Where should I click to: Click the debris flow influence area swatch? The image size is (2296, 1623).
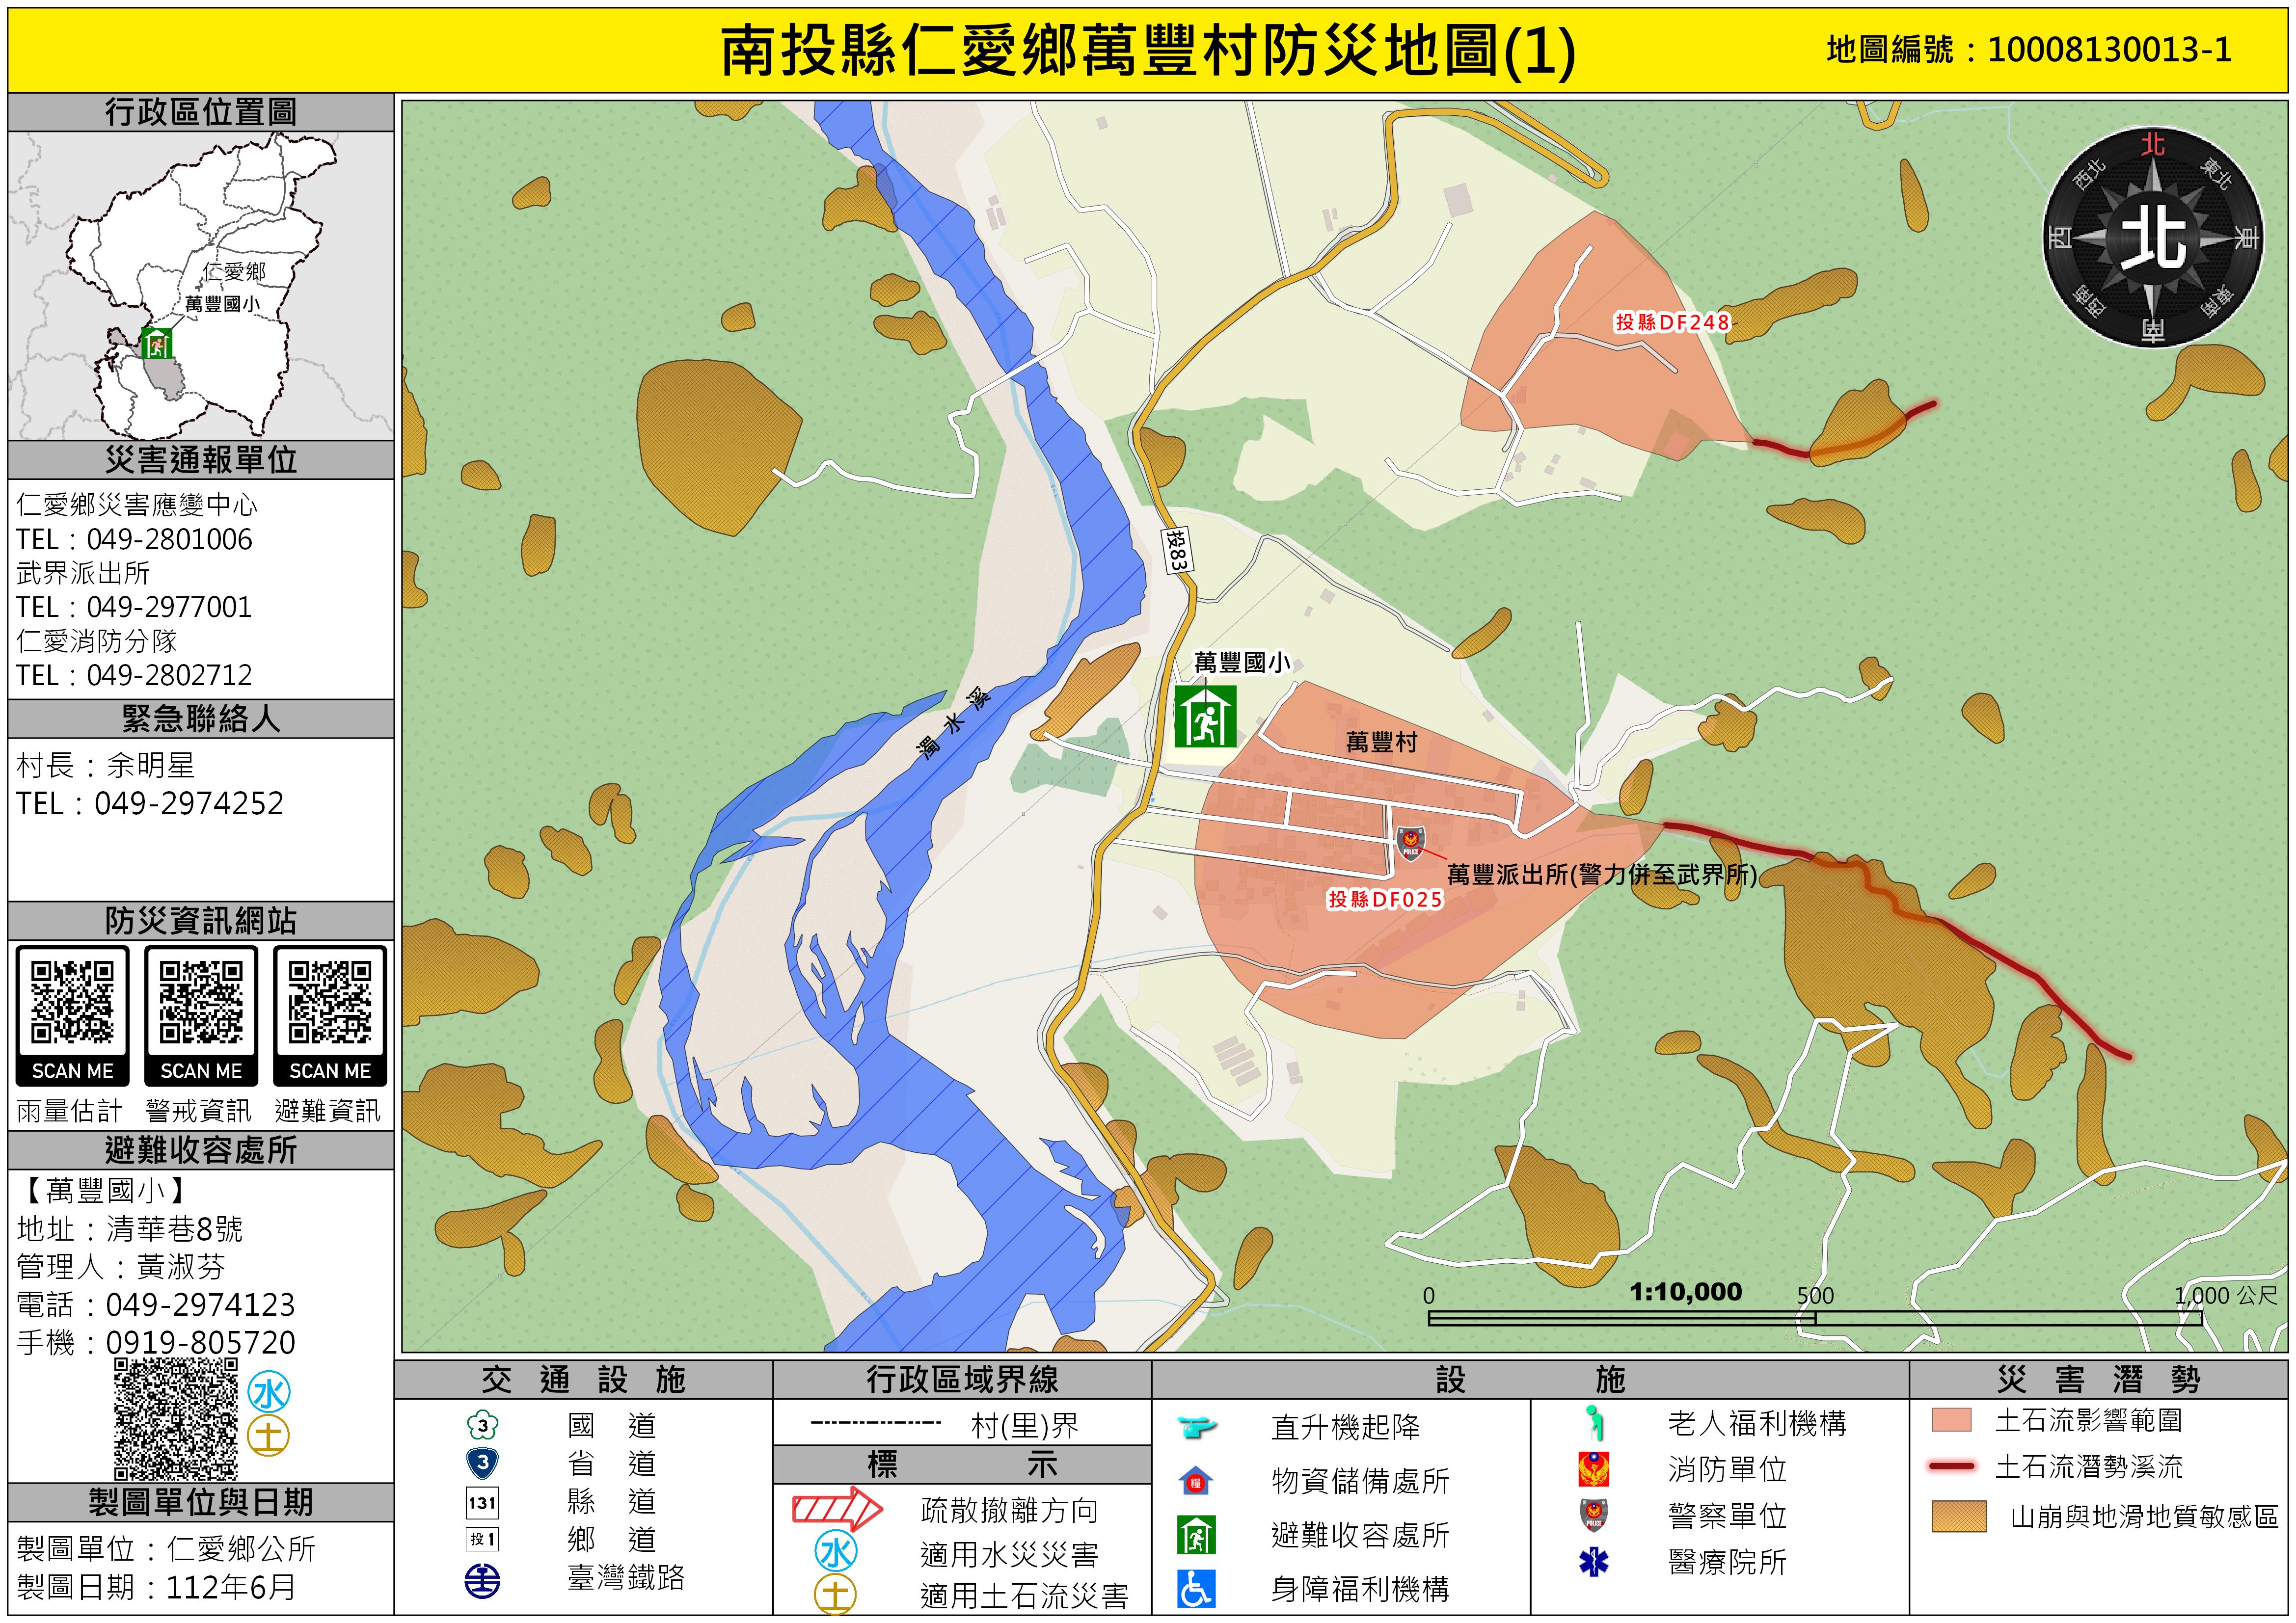pyautogui.click(x=1951, y=1420)
